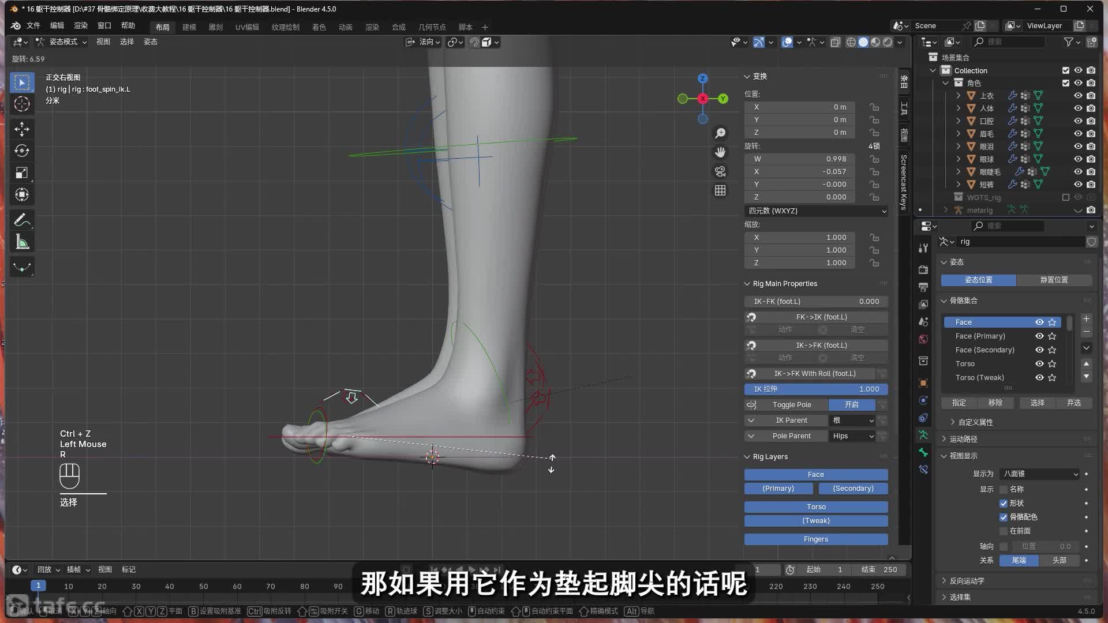Screen dimensions: 1108x623
Task: Select the Measure tool
Action: point(22,242)
